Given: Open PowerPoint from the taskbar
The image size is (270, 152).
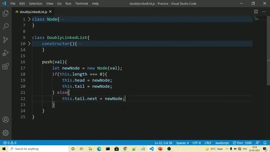Looking at the screenshot, I should (160, 149).
